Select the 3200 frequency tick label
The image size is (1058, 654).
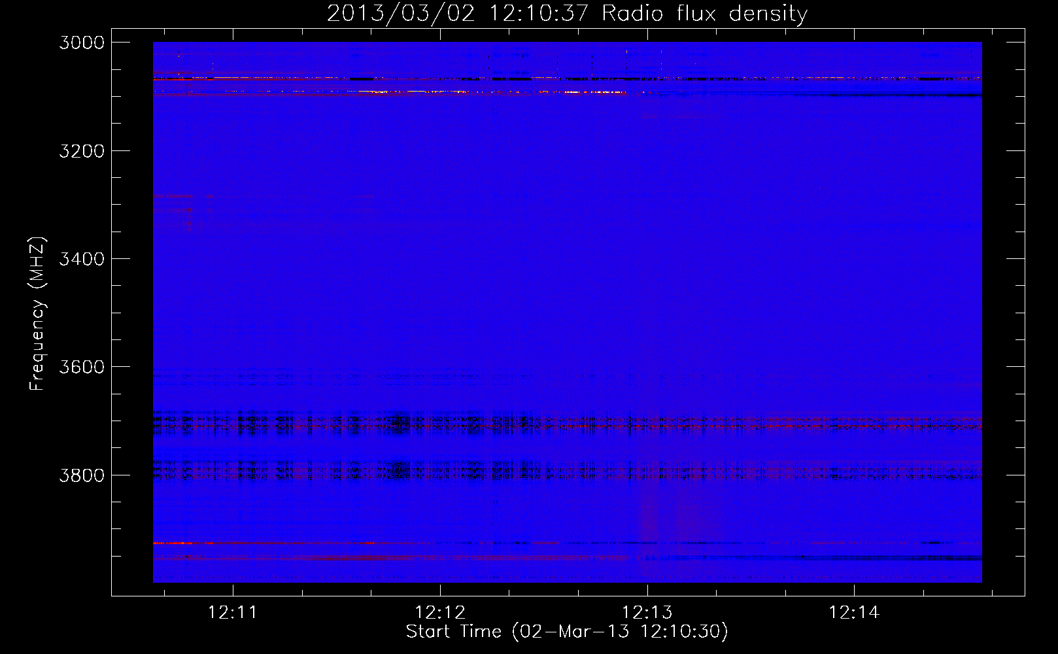82,151
